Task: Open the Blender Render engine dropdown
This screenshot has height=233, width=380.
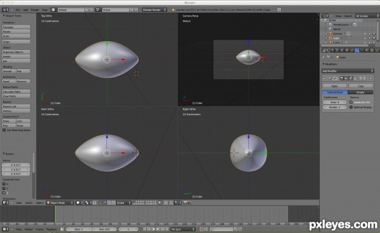Action: click(154, 10)
